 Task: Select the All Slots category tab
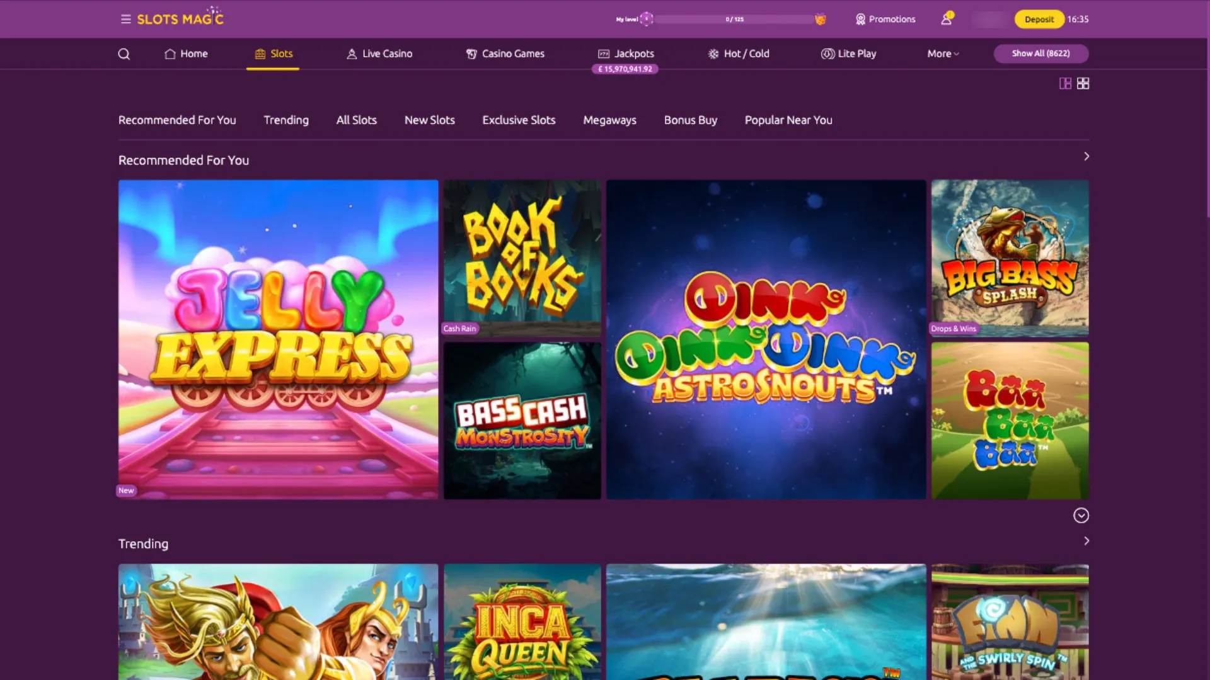pos(356,120)
